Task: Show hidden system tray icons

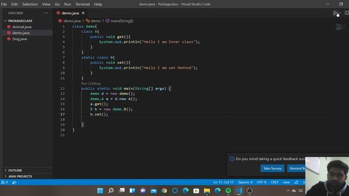Action: [288, 191]
